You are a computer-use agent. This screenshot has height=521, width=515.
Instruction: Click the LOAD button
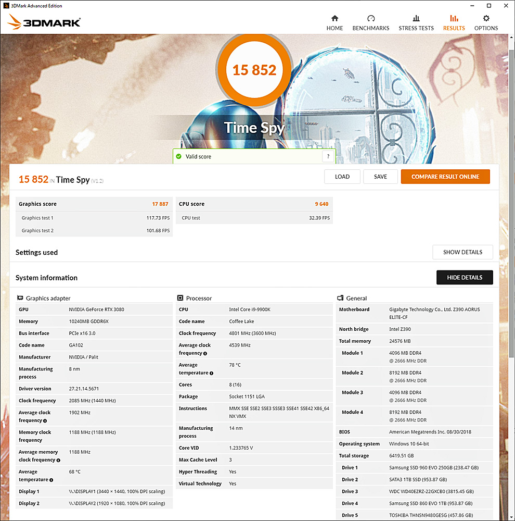(342, 177)
